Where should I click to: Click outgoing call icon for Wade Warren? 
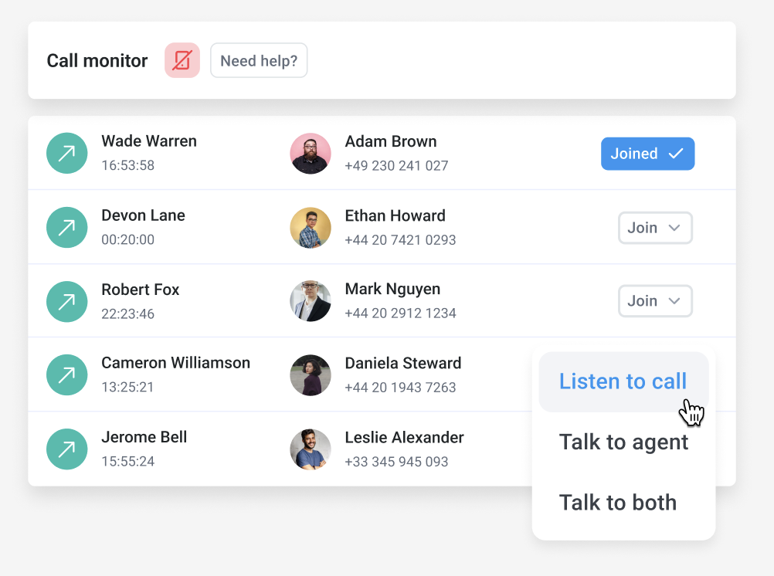(x=67, y=153)
